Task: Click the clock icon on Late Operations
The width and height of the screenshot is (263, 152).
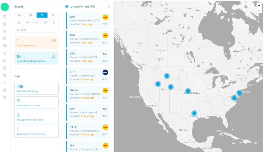Action: 54,40
